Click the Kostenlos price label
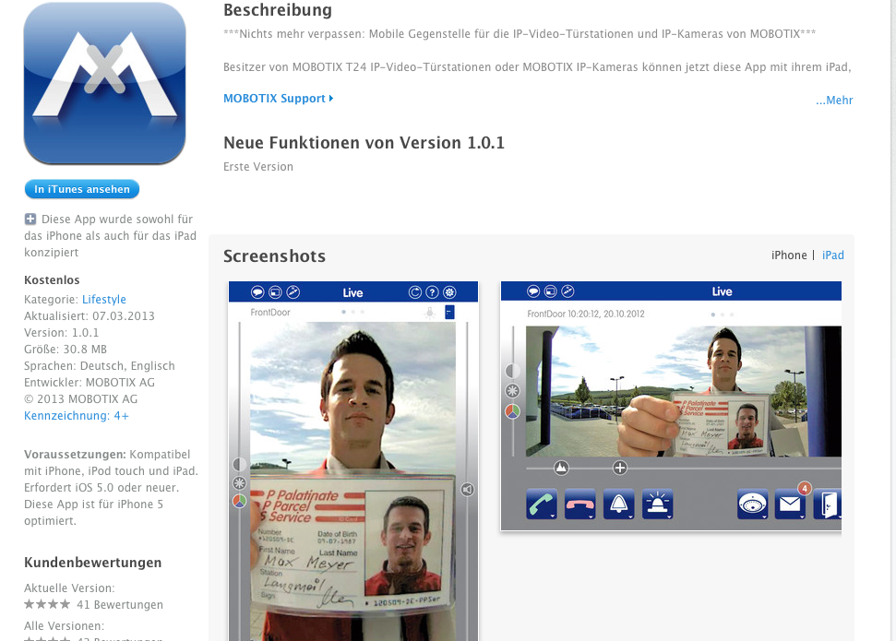The height and width of the screenshot is (641, 896). [52, 280]
